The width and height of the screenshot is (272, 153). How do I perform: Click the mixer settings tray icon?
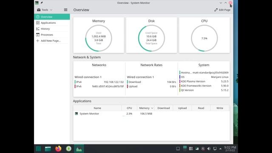(191, 149)
